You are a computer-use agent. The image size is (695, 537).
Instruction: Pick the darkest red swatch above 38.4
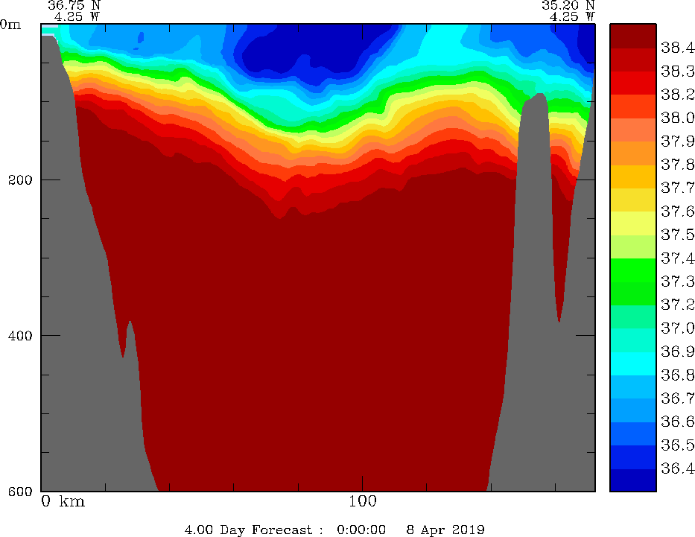tap(633, 36)
